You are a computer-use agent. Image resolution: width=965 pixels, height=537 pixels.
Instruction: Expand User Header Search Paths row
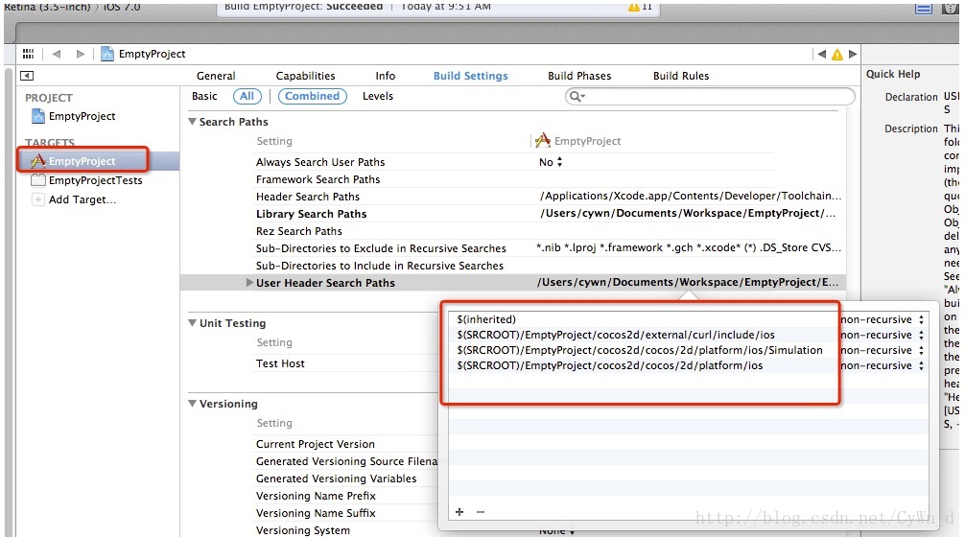click(249, 282)
